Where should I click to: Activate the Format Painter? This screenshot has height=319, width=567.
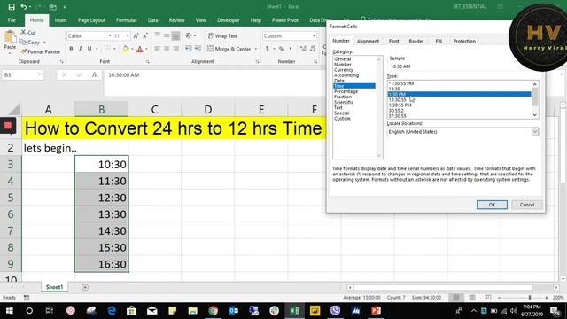(41, 52)
